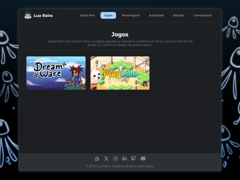Switch to the Ilustrações tab

[x=156, y=15]
